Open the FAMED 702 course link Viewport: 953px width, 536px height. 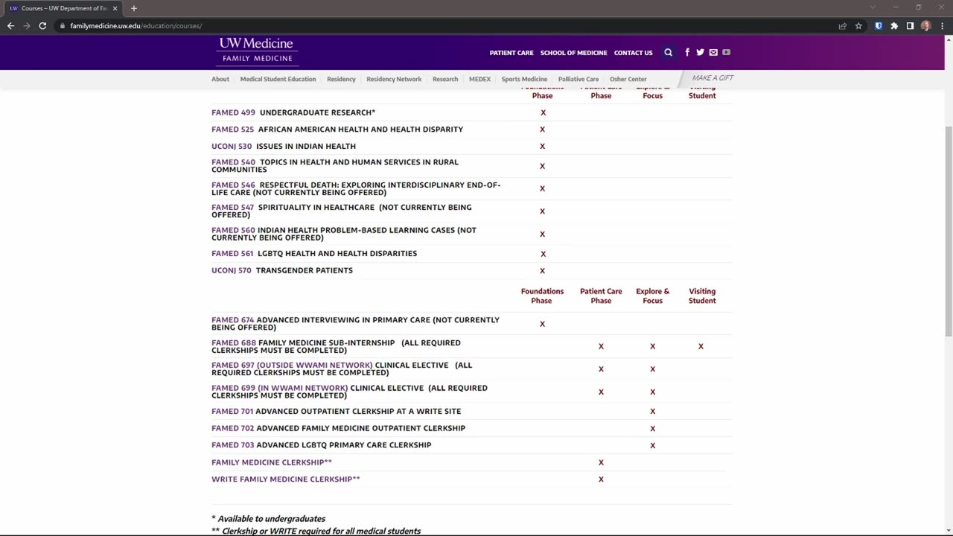click(x=233, y=429)
